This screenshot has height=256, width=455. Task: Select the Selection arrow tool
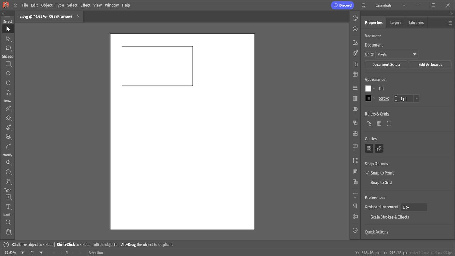click(x=8, y=29)
